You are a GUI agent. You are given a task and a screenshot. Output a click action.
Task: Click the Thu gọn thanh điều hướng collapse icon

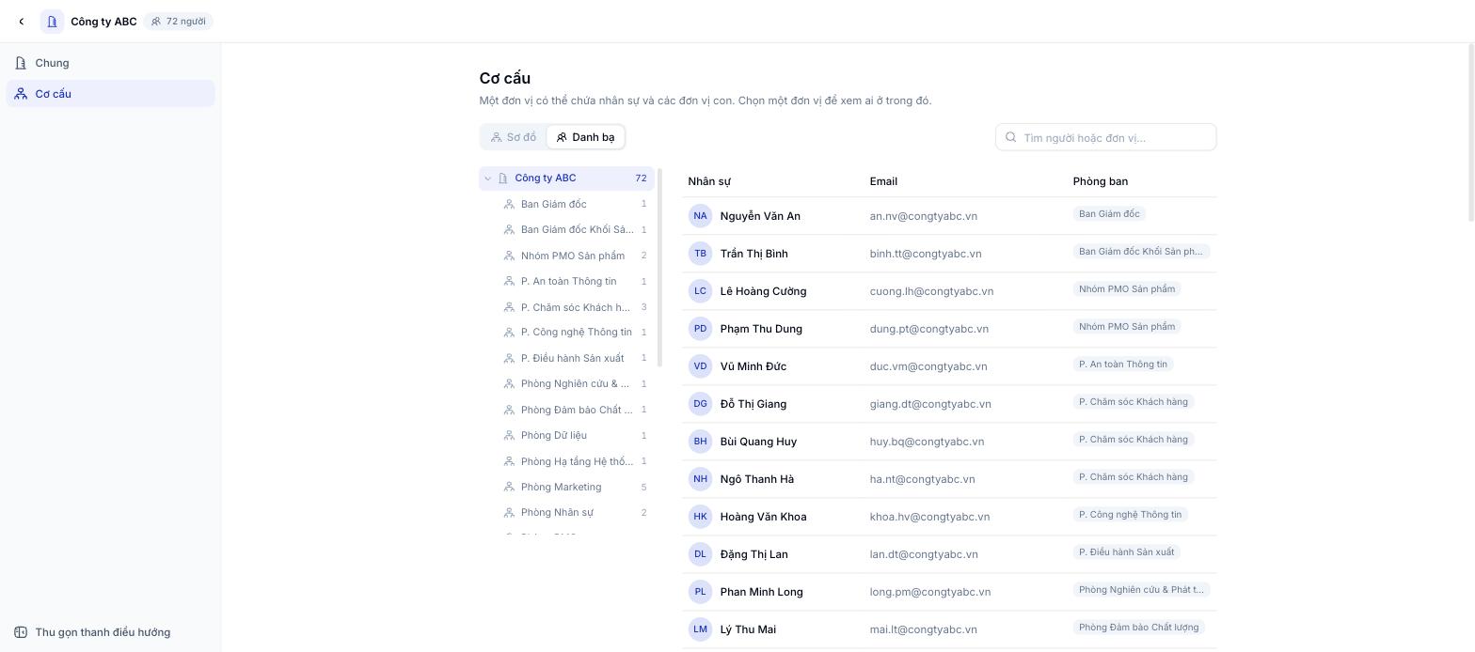pos(21,632)
